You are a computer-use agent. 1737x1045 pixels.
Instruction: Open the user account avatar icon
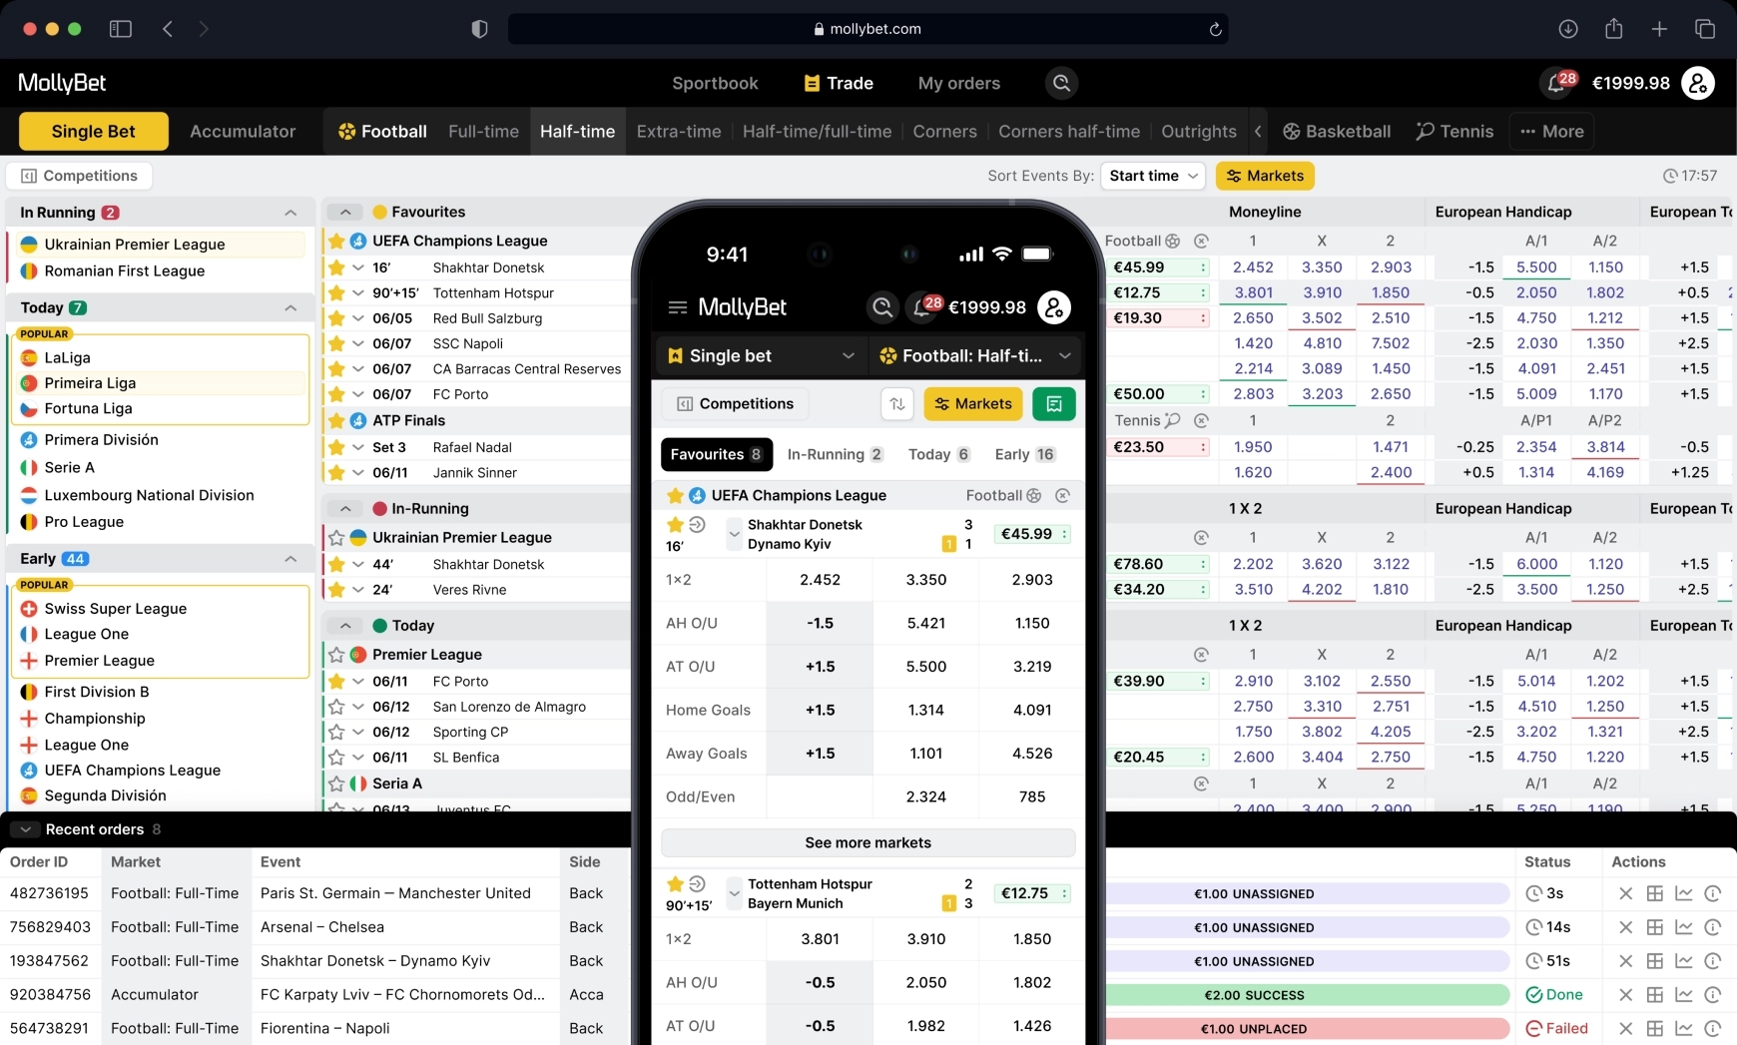(1697, 84)
